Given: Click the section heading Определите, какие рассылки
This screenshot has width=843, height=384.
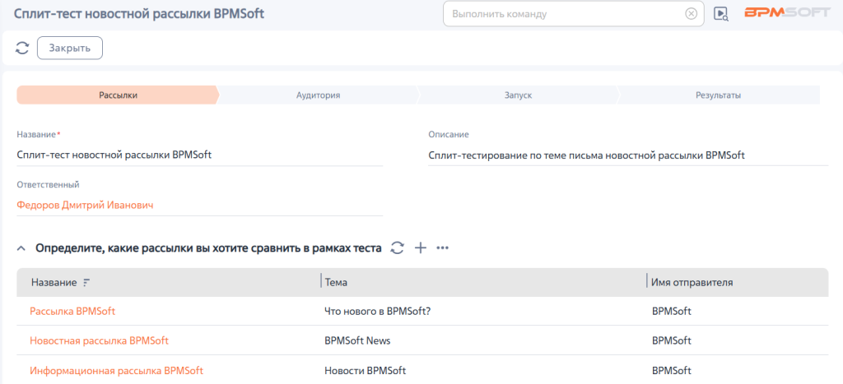Looking at the screenshot, I should [x=208, y=248].
